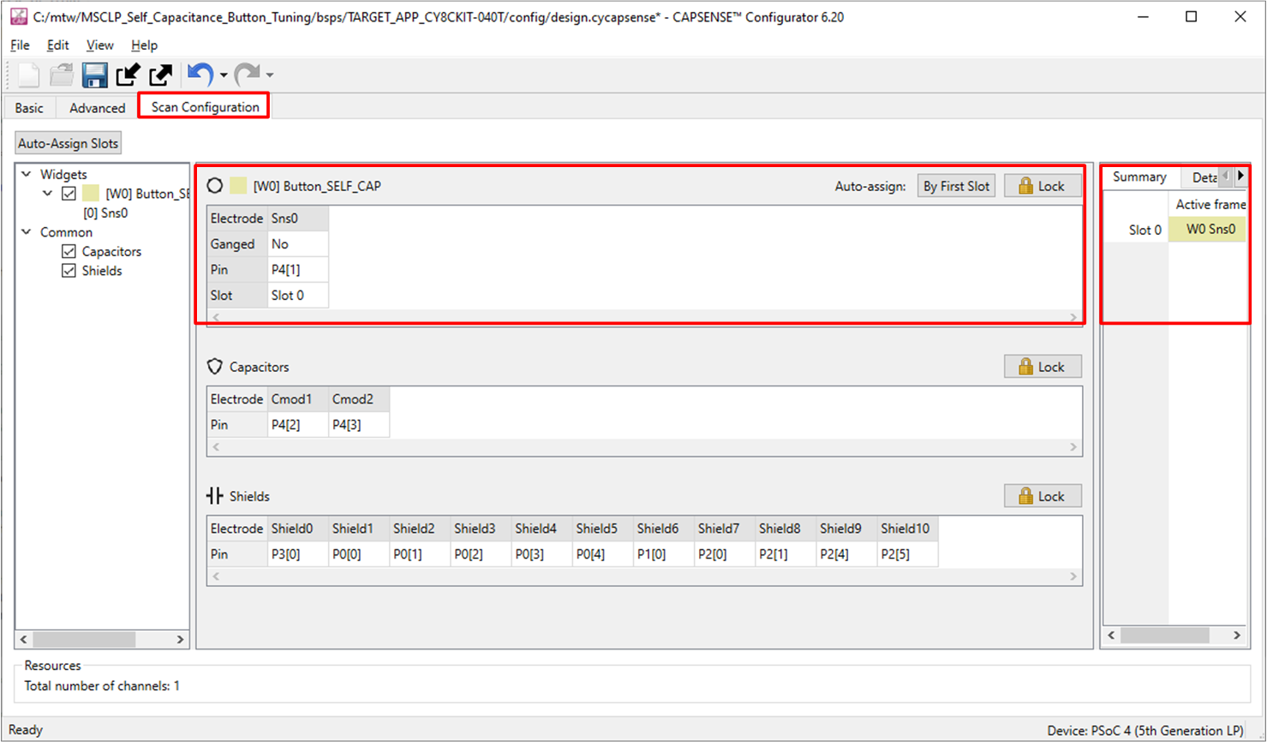Toggle the Capacitors checkbox in tree
Viewport: 1267px width, 742px height.
pos(69,251)
